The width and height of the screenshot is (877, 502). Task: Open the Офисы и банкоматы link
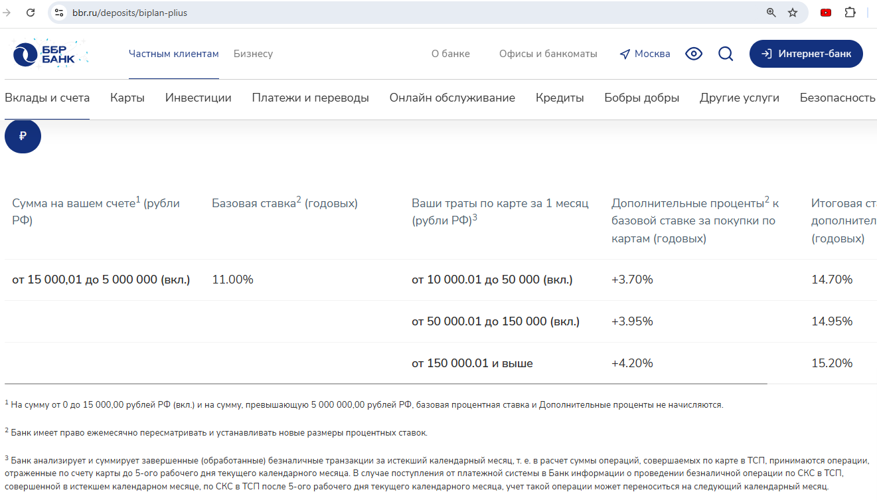coord(548,54)
